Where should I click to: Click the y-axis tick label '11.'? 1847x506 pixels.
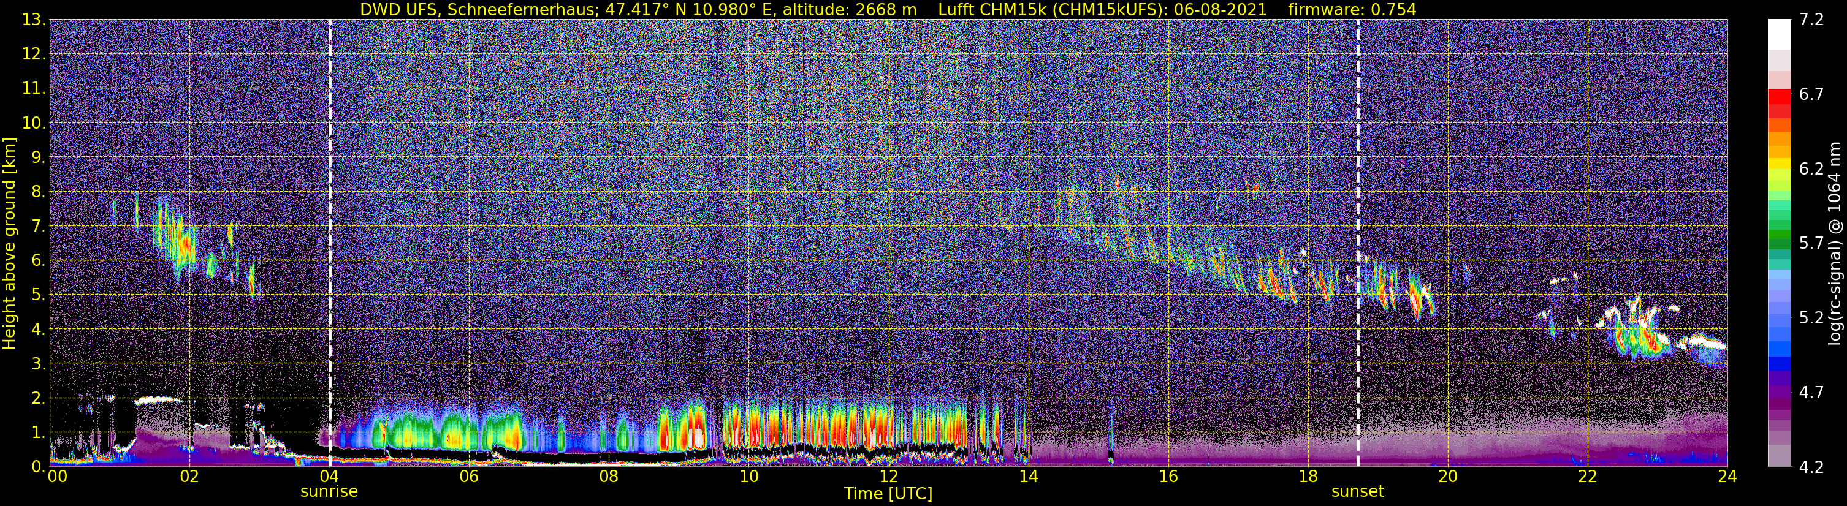pyautogui.click(x=34, y=89)
